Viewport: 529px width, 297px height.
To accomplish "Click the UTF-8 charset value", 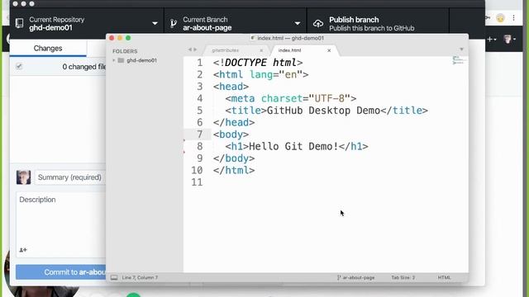I will 329,98.
